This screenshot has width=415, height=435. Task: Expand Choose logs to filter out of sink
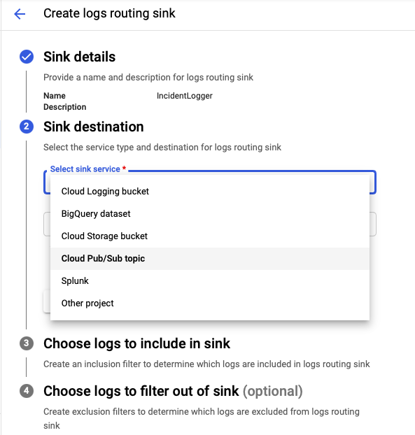coord(173,391)
